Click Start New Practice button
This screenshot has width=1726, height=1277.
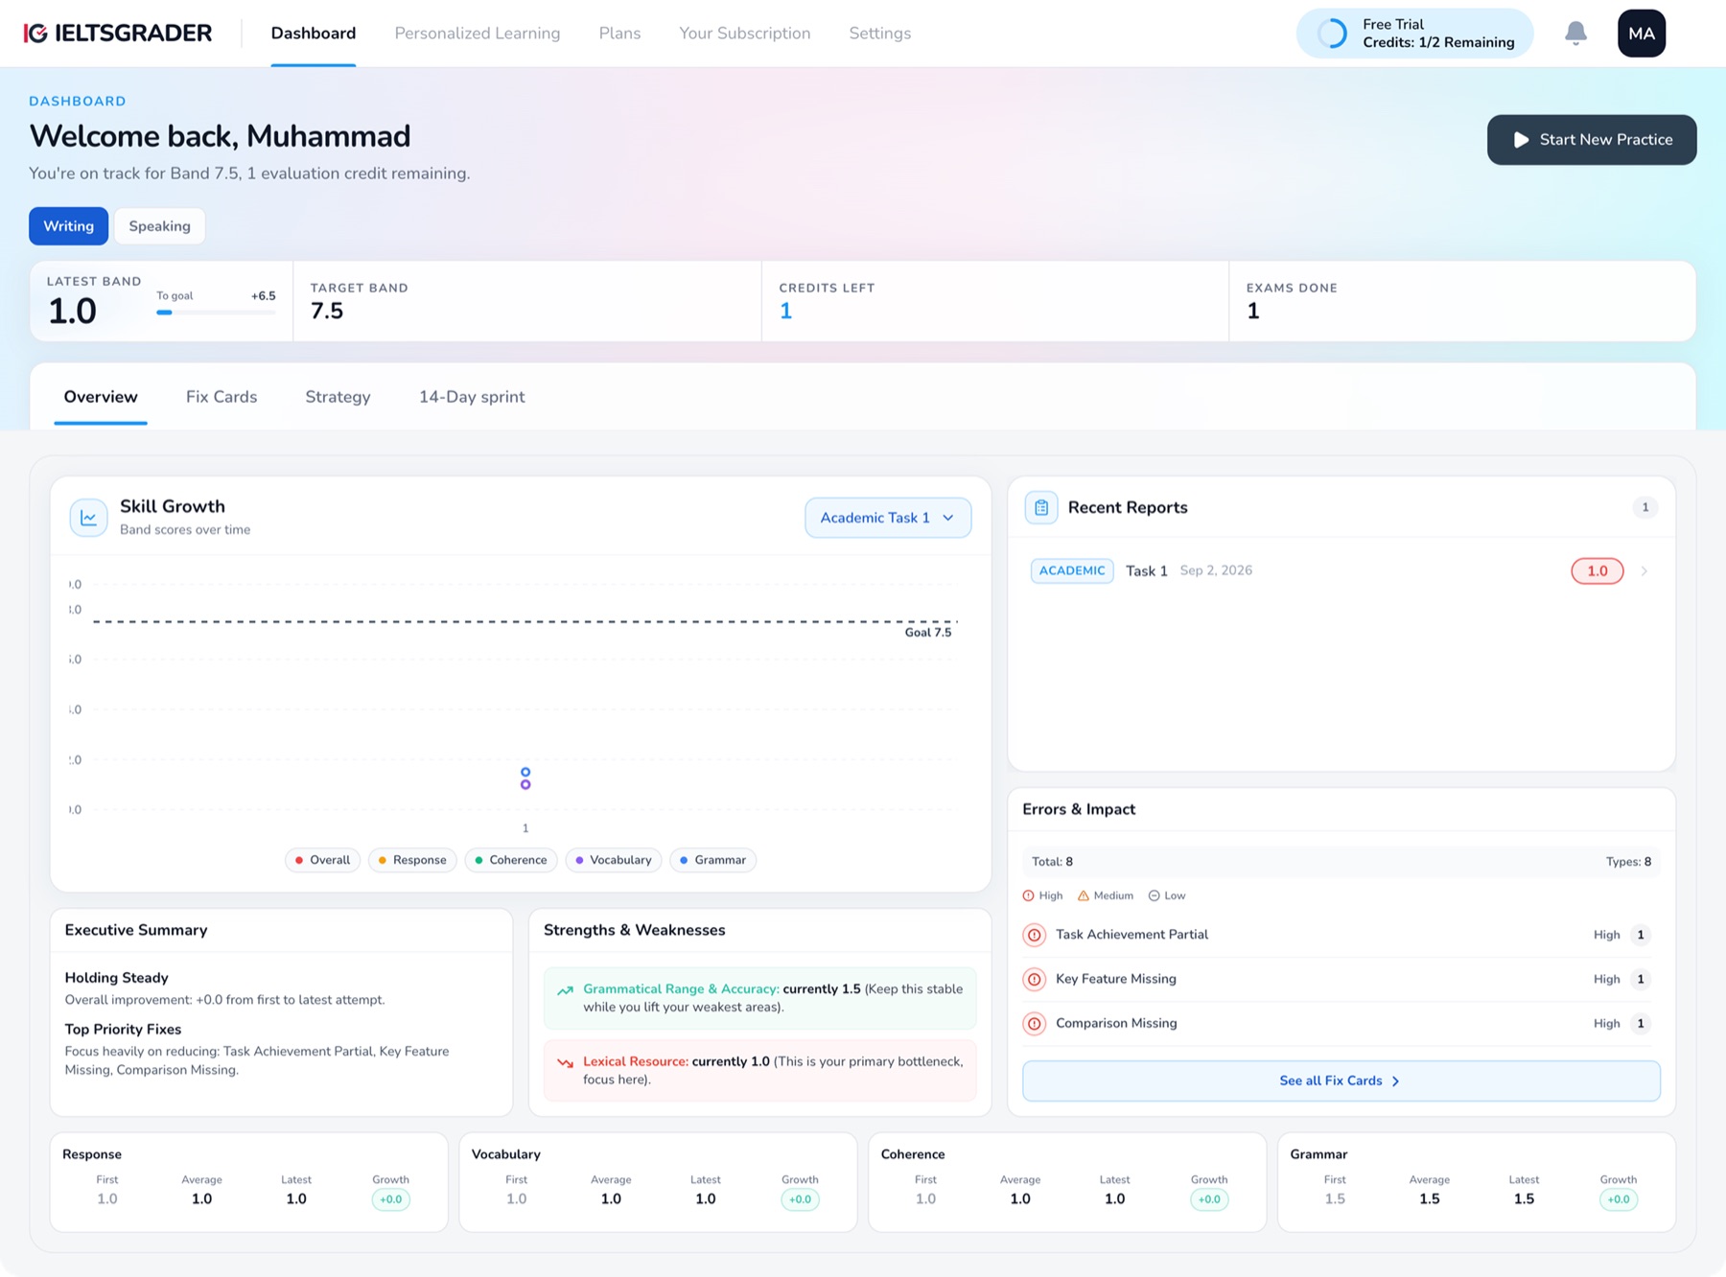pyautogui.click(x=1592, y=140)
